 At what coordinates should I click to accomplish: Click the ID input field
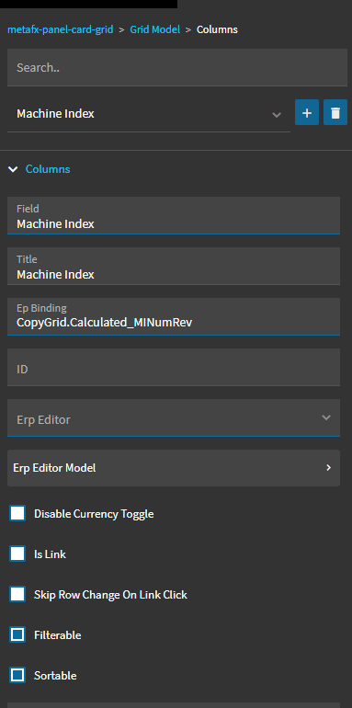pyautogui.click(x=174, y=367)
